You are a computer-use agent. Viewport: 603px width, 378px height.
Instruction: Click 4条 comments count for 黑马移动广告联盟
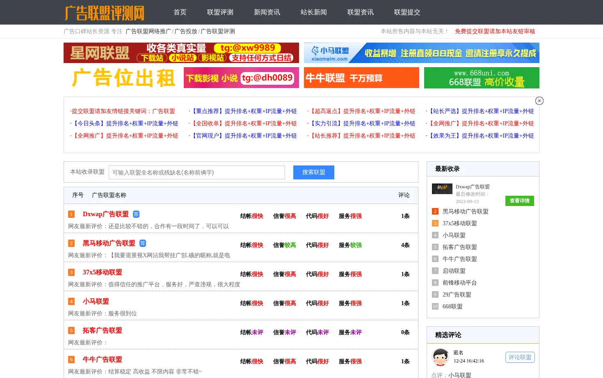coord(405,245)
